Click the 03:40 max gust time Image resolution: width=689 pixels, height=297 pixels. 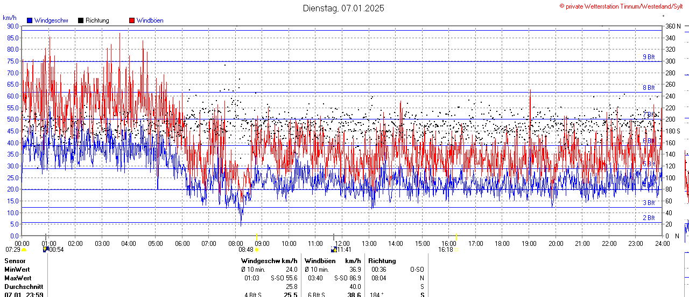[315, 278]
